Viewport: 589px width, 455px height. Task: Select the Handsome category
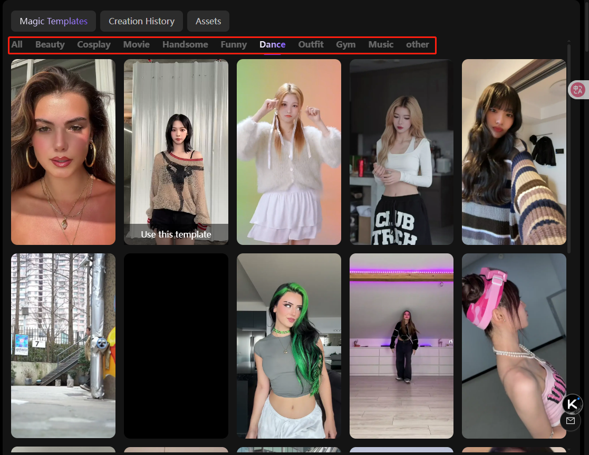pos(185,44)
